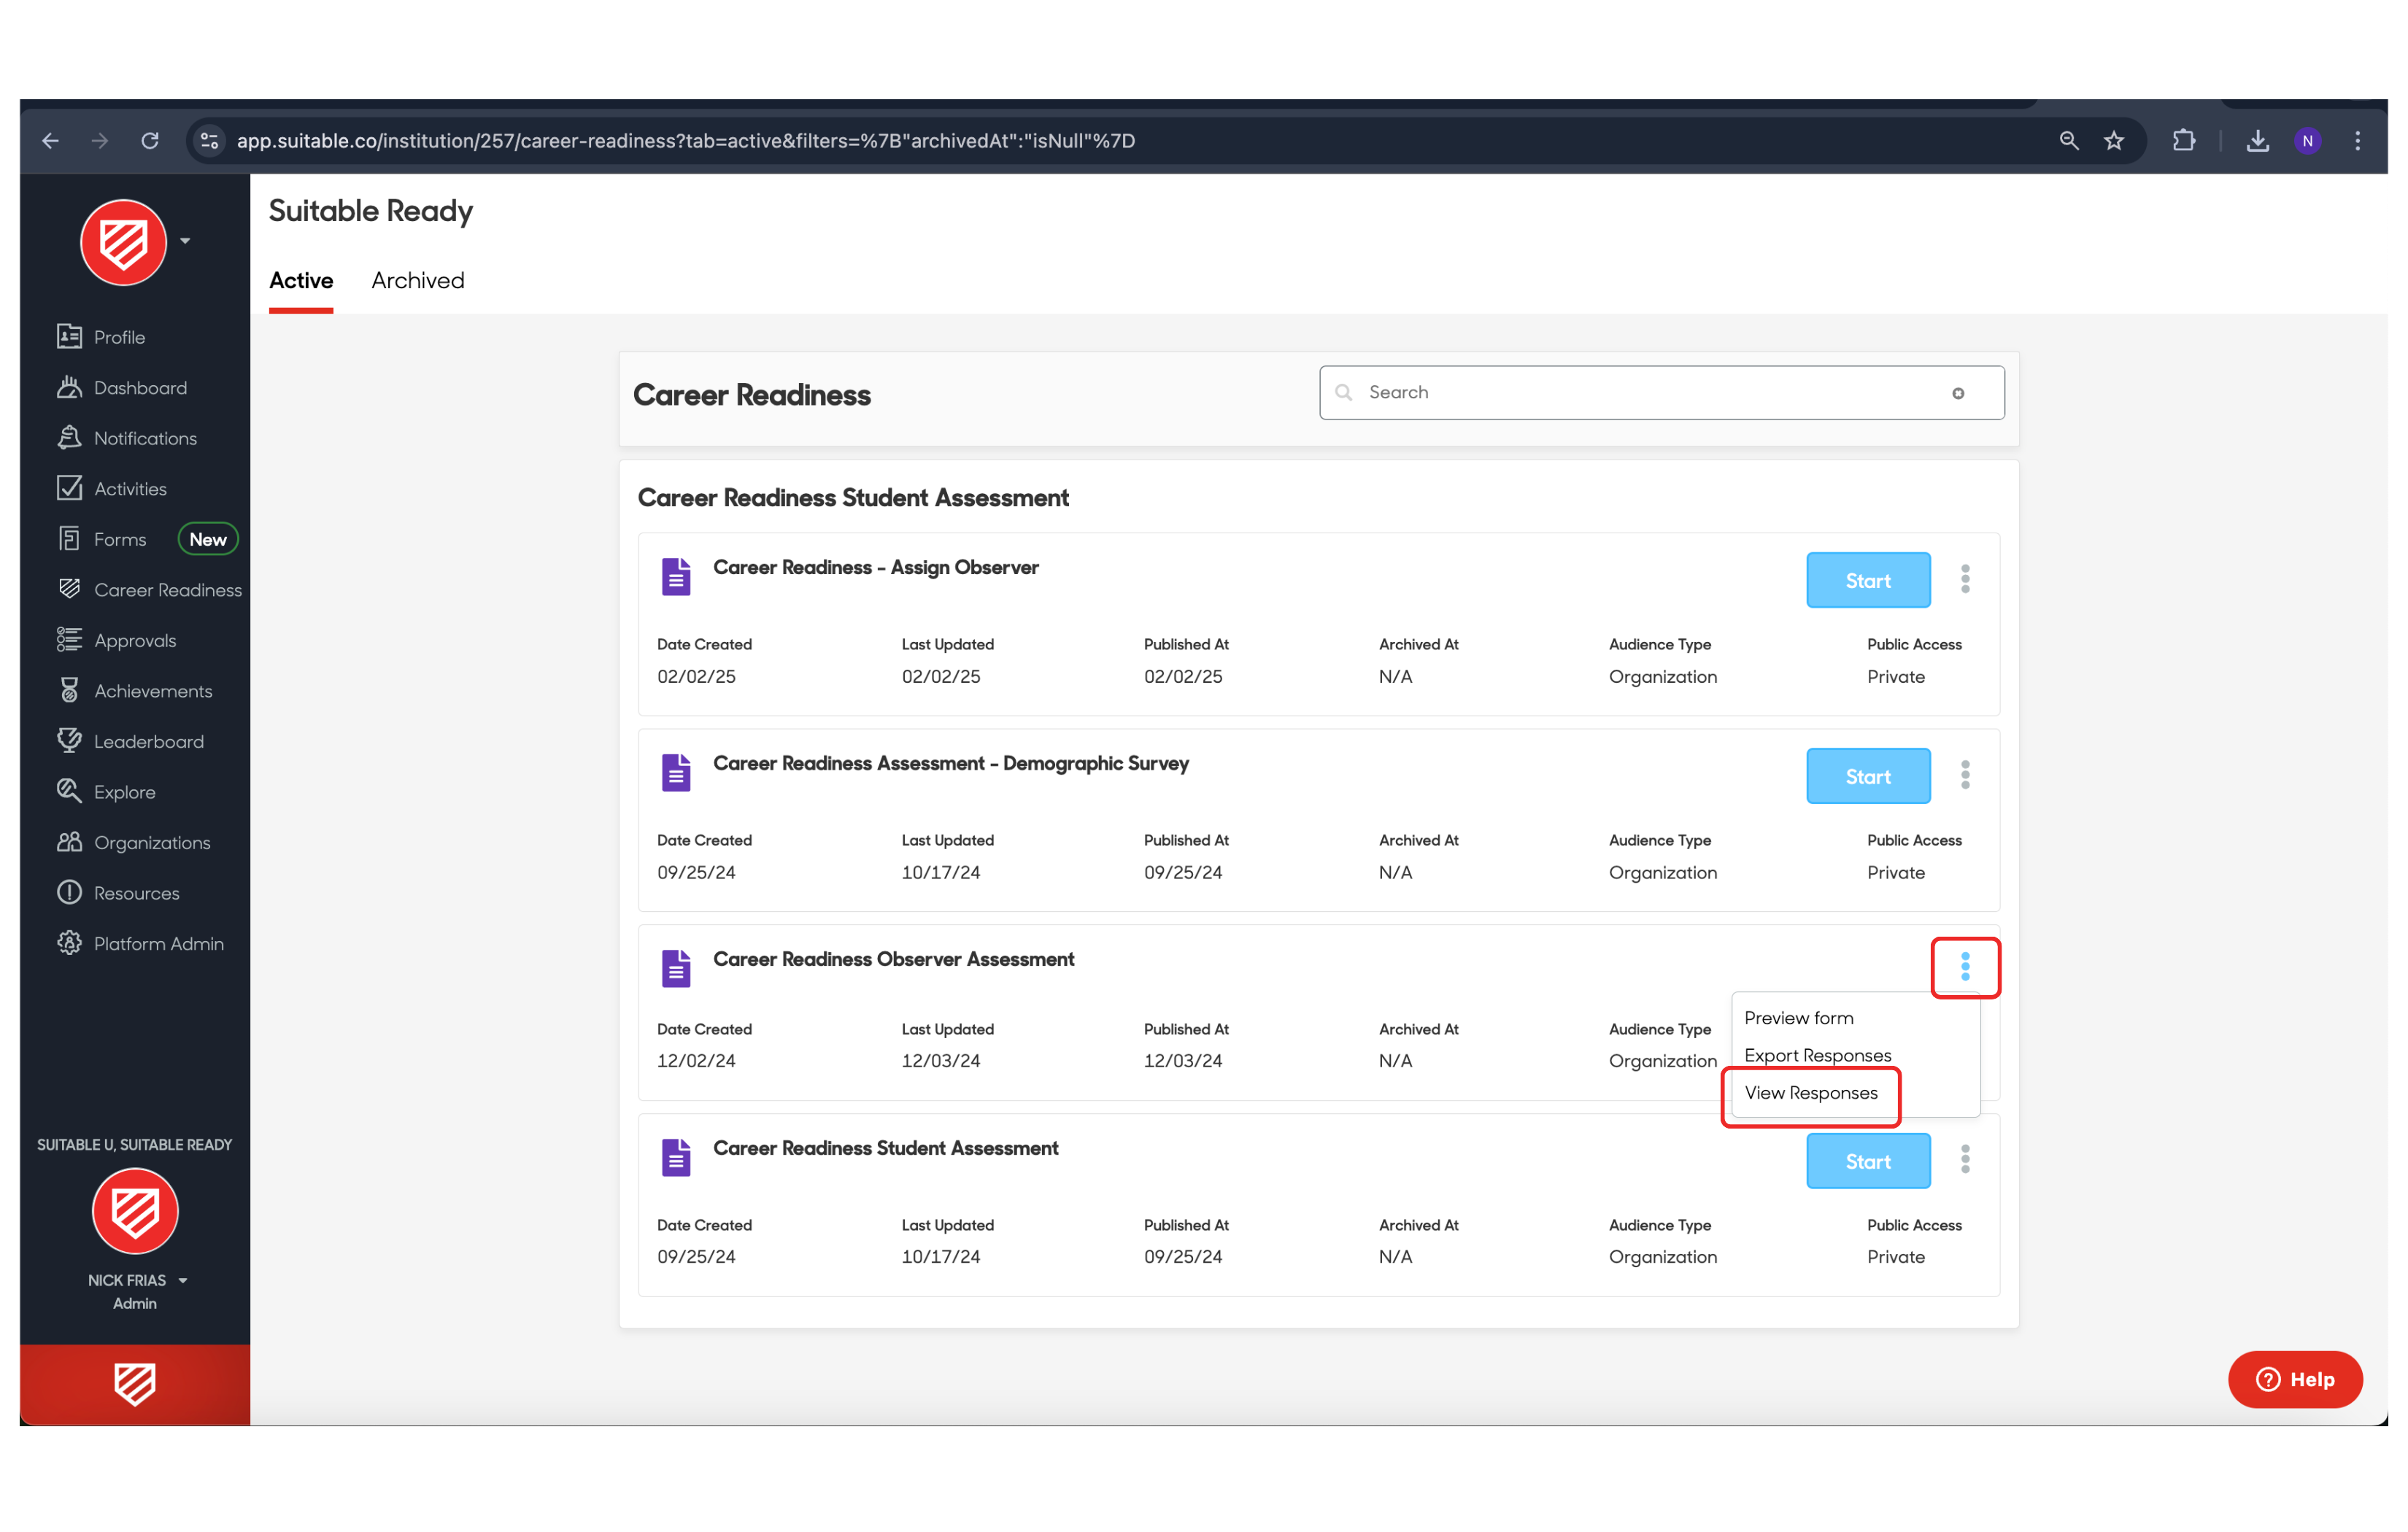Open the three-dot menu for Demographic Survey

click(1965, 775)
